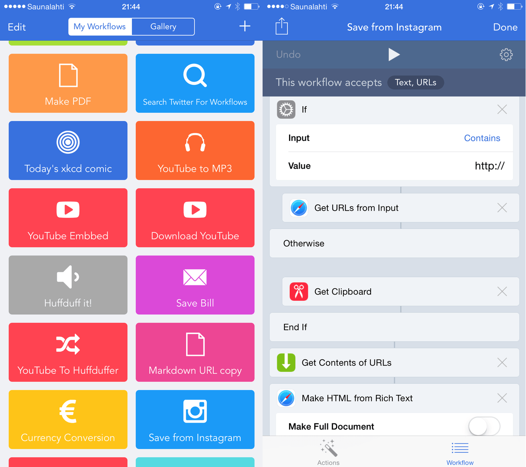Open the Download YouTube workflow tile

coord(195,218)
